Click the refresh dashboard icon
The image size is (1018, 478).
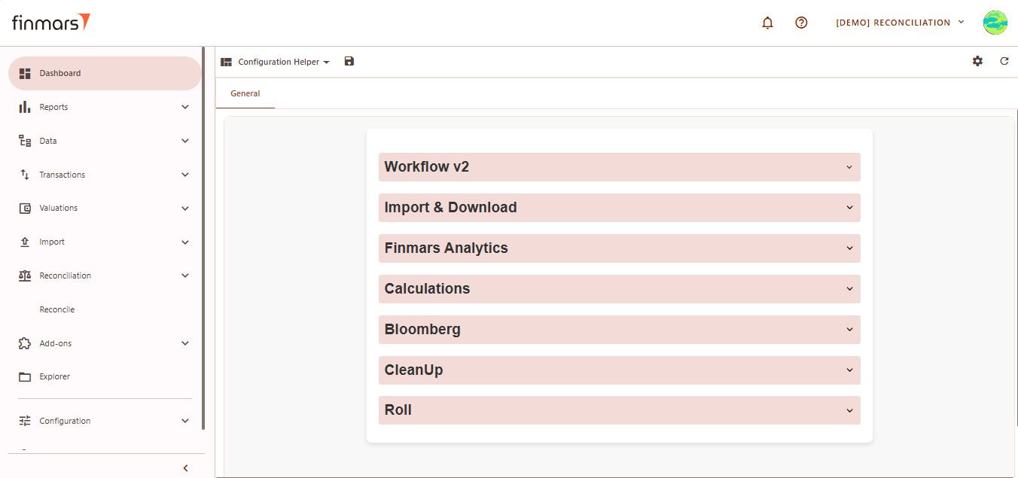[1004, 61]
